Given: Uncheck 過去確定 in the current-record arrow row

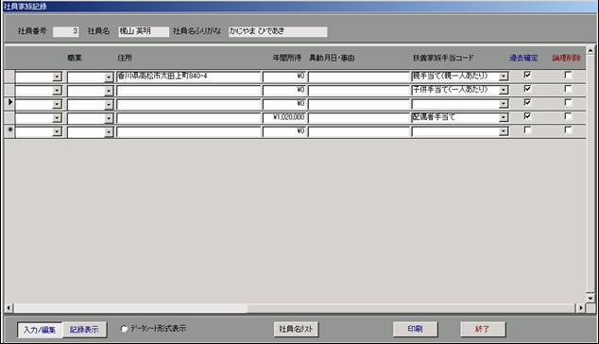Looking at the screenshot, I should click(x=527, y=102).
